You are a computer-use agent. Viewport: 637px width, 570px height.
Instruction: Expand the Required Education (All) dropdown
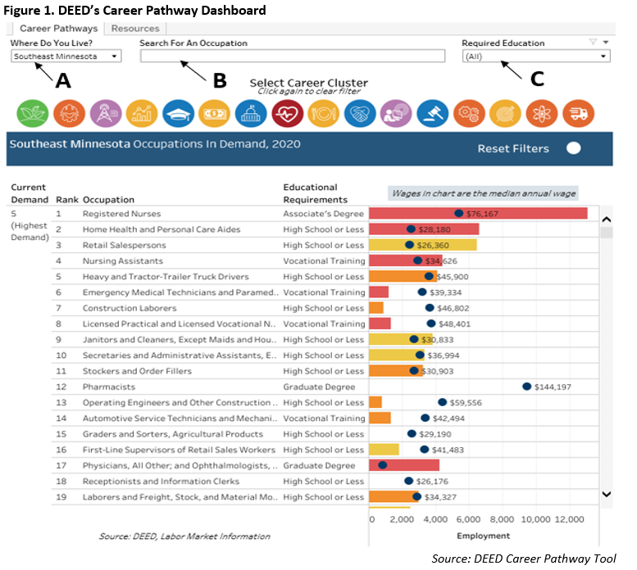[x=536, y=57]
